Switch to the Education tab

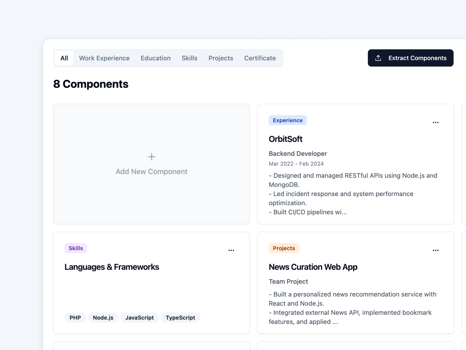pos(156,58)
